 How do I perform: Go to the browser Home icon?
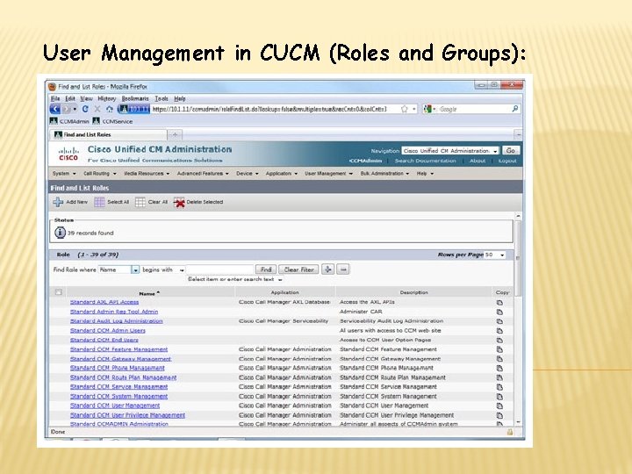[x=109, y=109]
